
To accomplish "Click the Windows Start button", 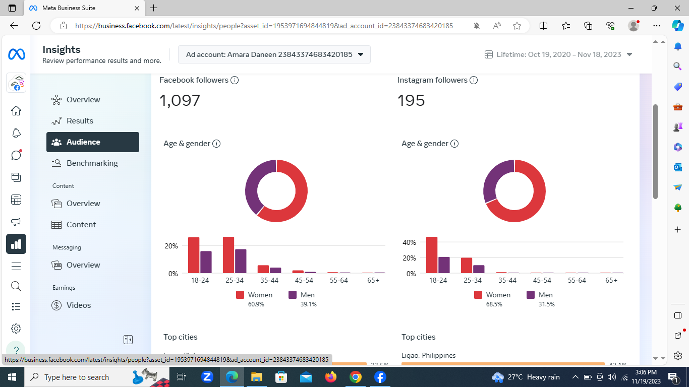I will coord(12,377).
